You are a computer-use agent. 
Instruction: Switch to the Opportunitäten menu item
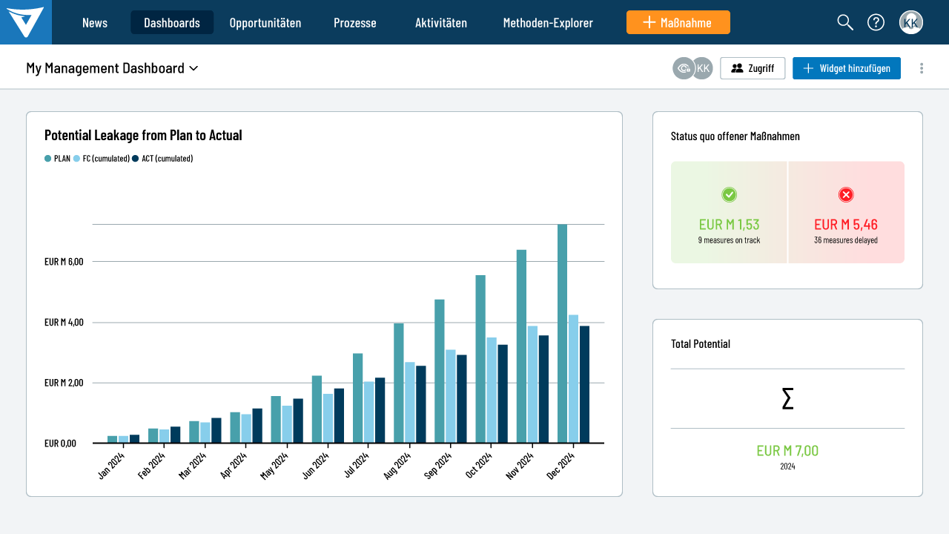click(265, 22)
